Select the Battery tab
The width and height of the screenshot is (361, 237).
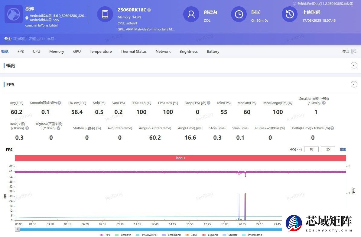tap(213, 52)
